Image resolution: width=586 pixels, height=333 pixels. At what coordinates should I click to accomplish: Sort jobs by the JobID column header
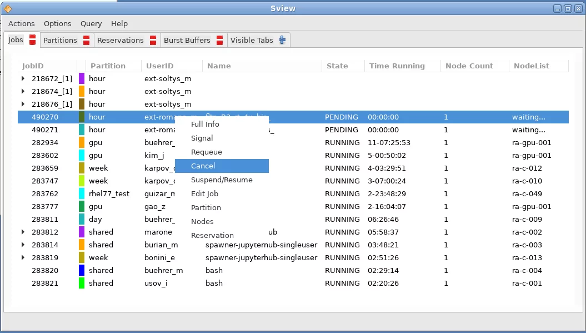32,66
